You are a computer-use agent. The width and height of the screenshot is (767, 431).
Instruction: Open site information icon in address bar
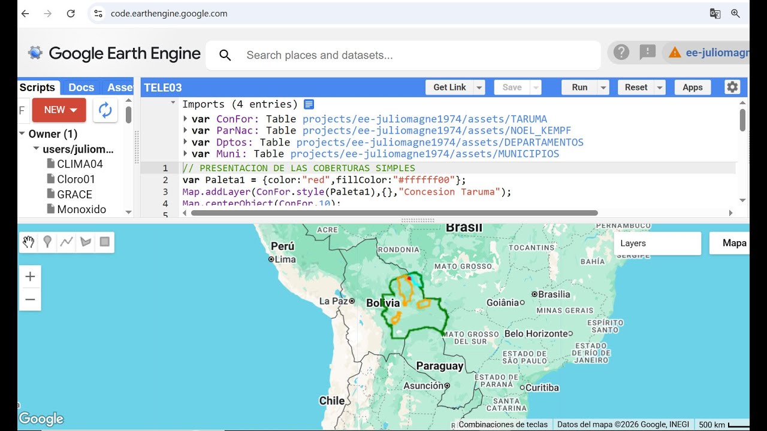(x=98, y=13)
